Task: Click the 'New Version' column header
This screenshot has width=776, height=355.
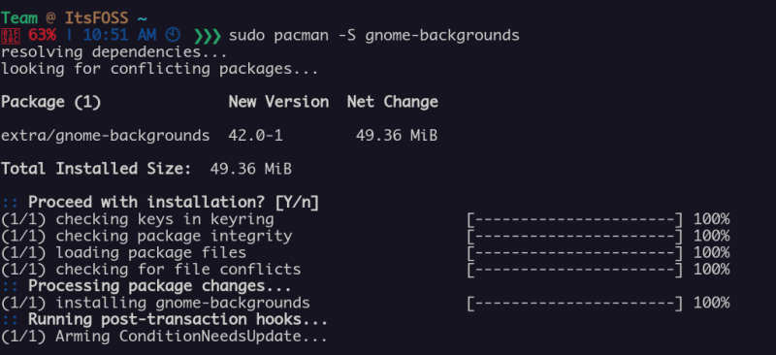Action: (x=278, y=102)
